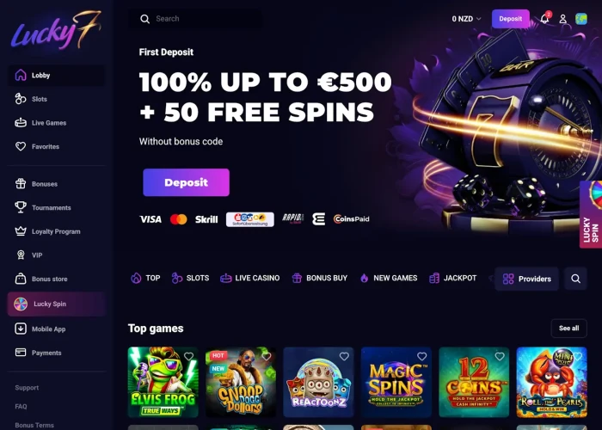Switch to the LIVE CASINO category tab

[250, 278]
